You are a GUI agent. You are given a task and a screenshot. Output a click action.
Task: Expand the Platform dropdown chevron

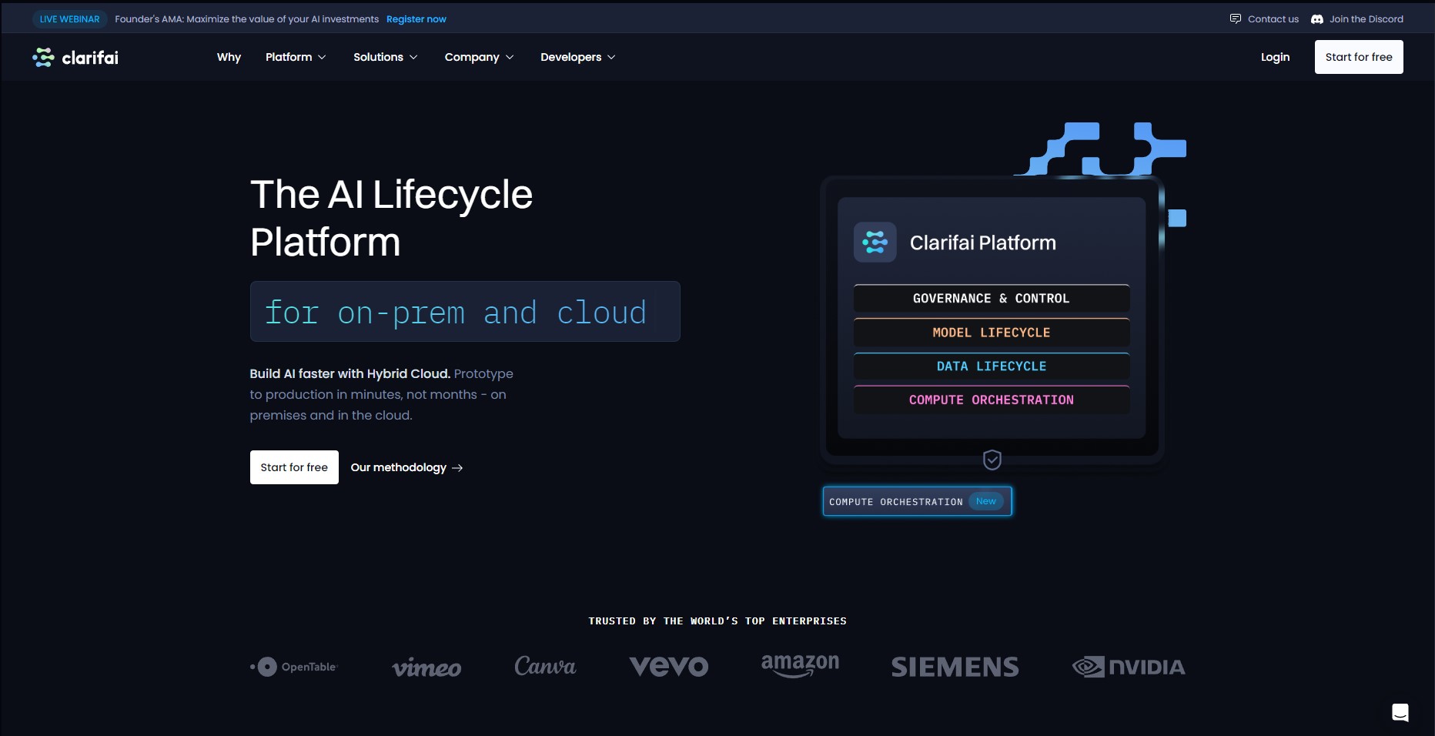[x=322, y=58]
